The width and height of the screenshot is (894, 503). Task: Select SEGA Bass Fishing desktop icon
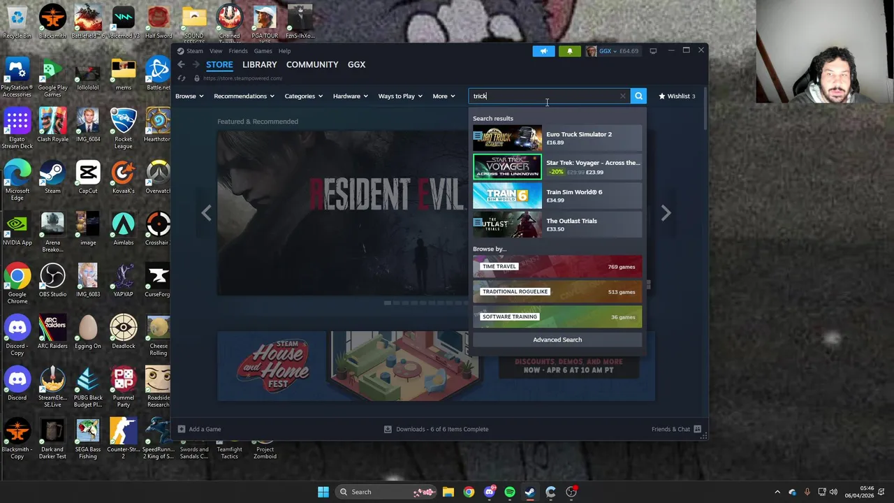click(88, 439)
